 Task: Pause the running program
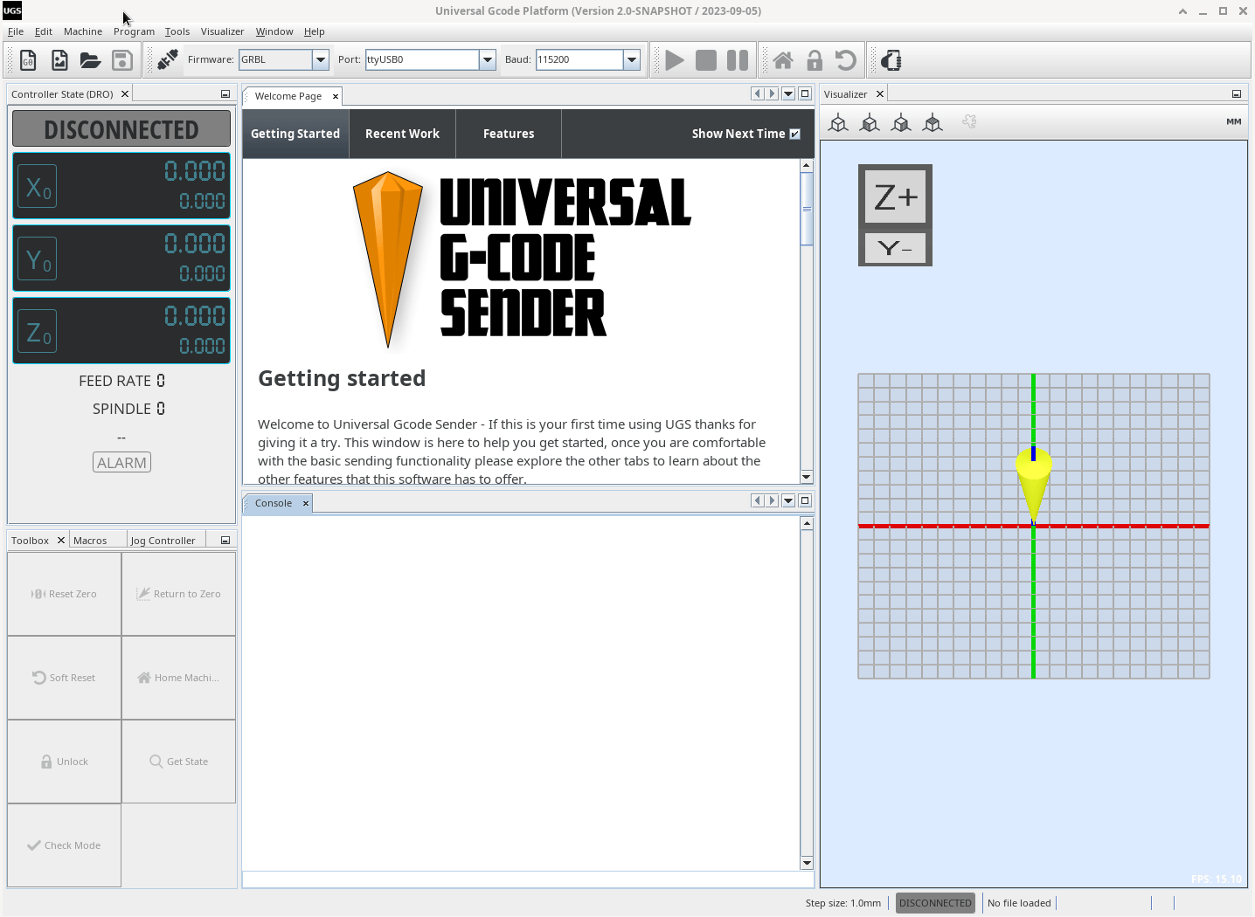(737, 59)
